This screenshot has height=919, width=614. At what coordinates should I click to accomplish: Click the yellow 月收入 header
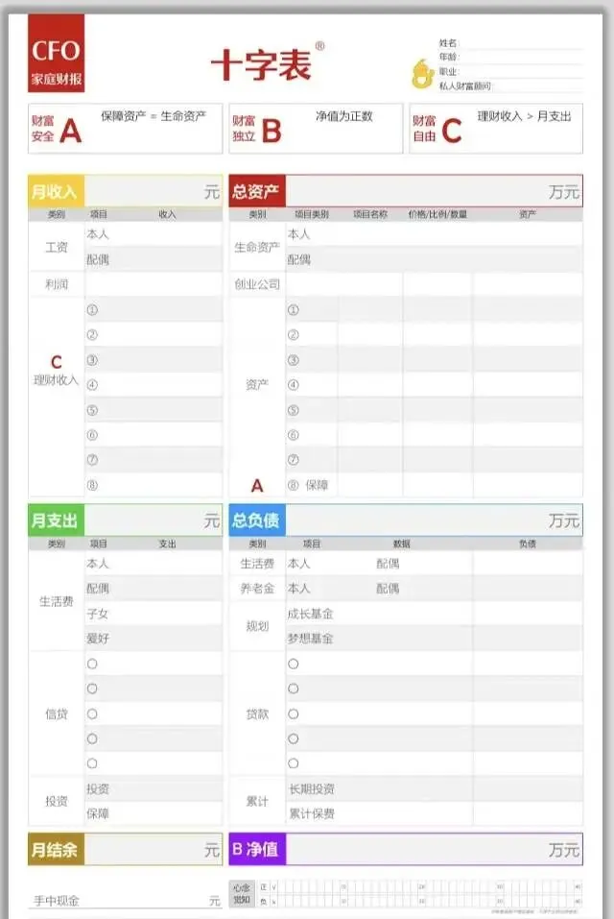[x=57, y=191]
